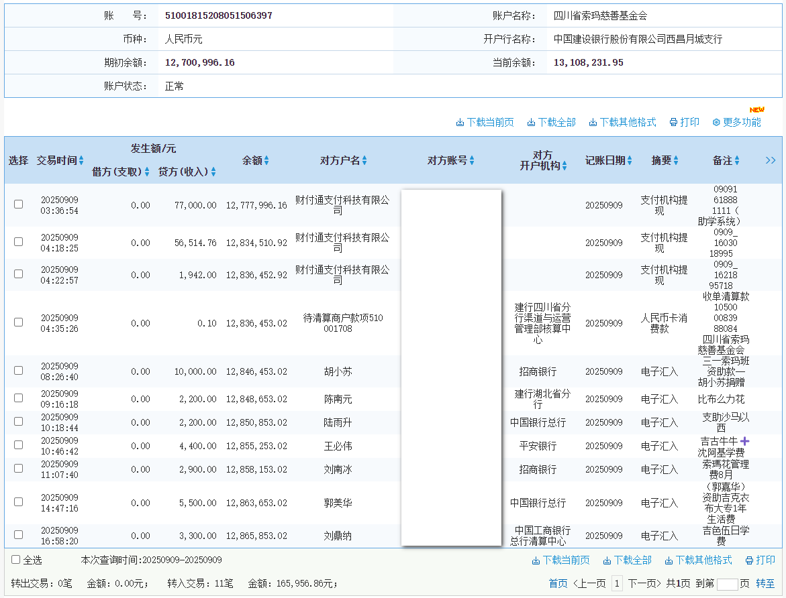The width and height of the screenshot is (786, 598).
Task: Click the top download current page icon
Action: (460, 123)
